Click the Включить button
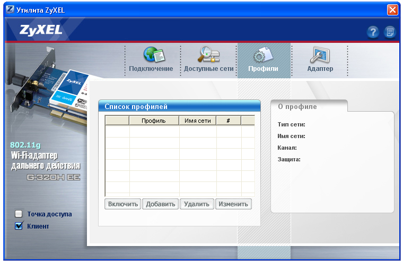This screenshot has height=264, width=403. click(x=123, y=204)
